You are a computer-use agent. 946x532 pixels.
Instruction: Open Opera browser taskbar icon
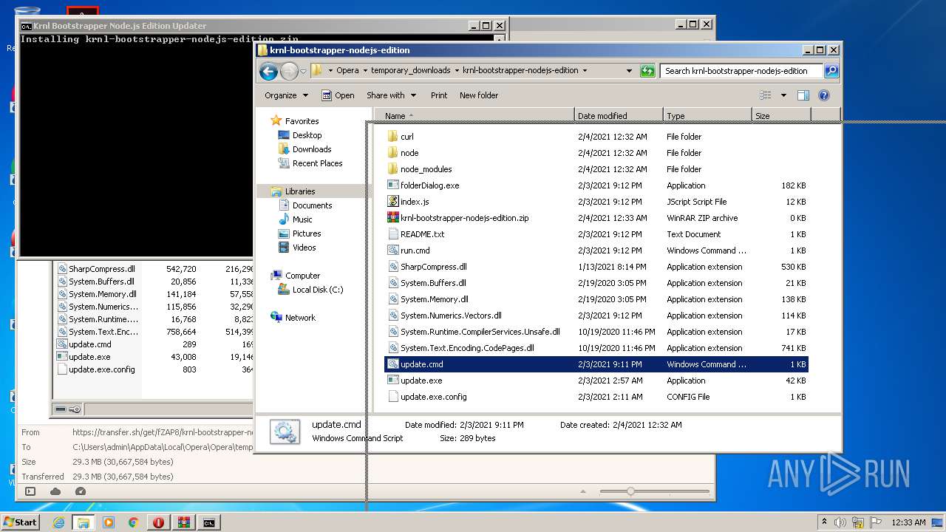click(159, 522)
